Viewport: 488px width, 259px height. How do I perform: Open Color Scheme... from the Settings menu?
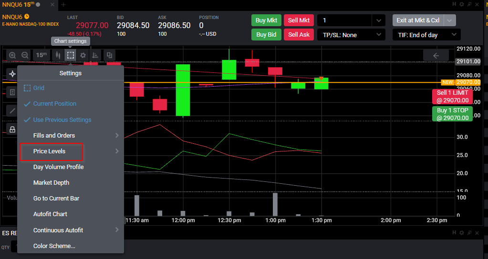click(x=71, y=246)
